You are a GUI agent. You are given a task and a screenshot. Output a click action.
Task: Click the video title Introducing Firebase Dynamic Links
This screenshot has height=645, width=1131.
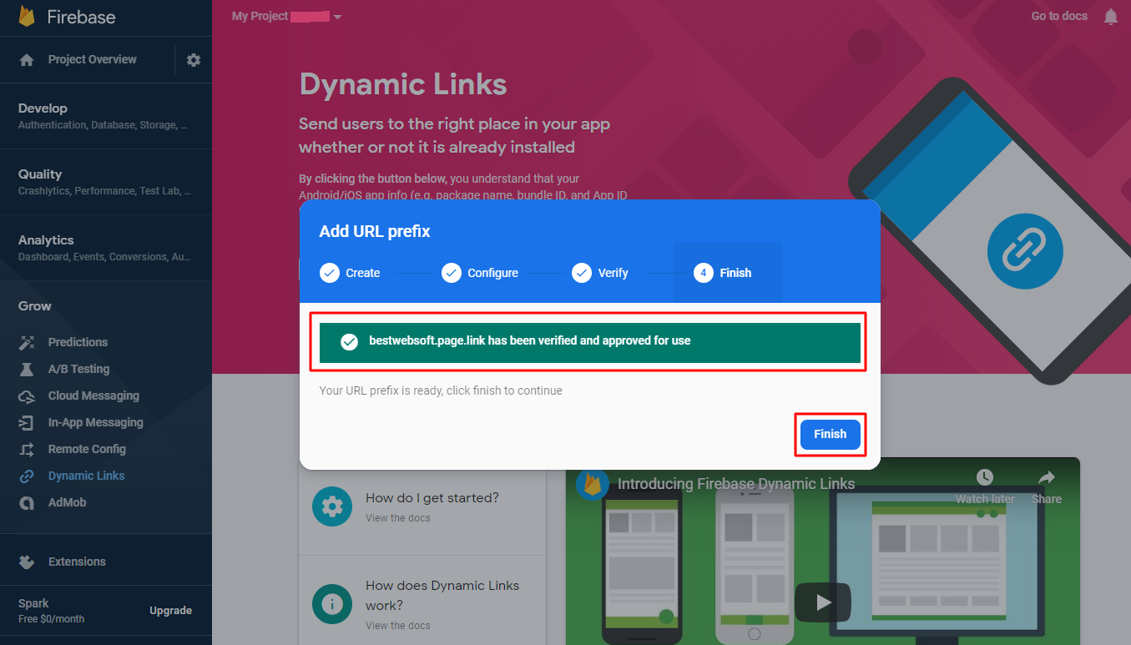click(x=736, y=484)
